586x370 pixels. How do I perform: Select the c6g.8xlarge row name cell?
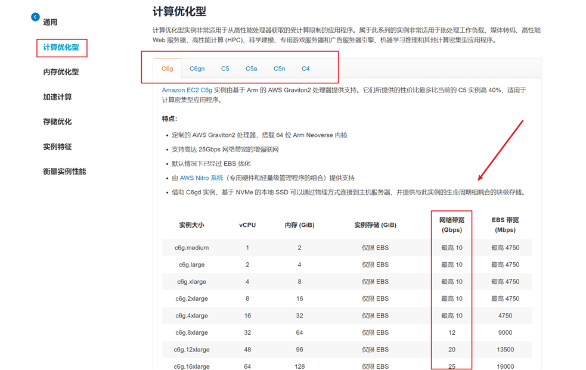[x=191, y=333]
